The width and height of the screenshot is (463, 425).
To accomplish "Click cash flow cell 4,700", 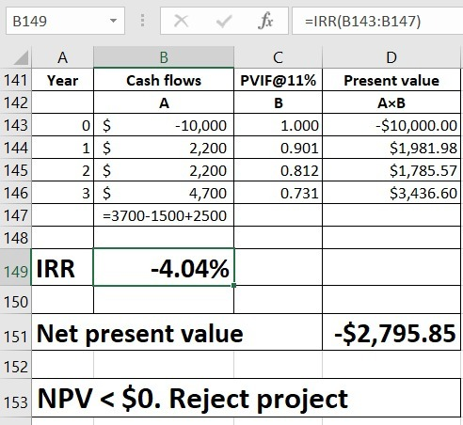I will tap(164, 193).
